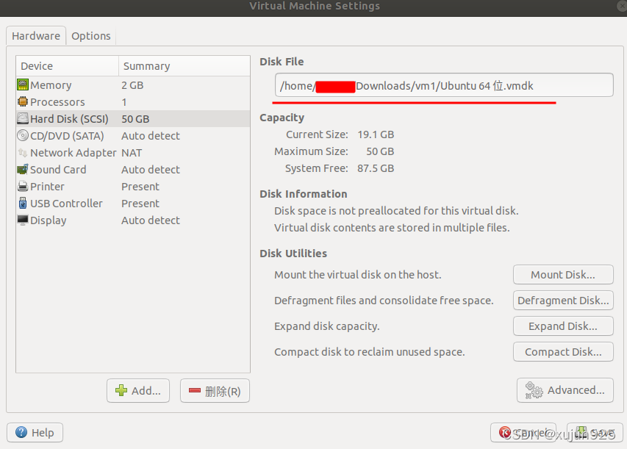The height and width of the screenshot is (449, 627).
Task: Click the 87.5 GB system free value
Action: 376,168
